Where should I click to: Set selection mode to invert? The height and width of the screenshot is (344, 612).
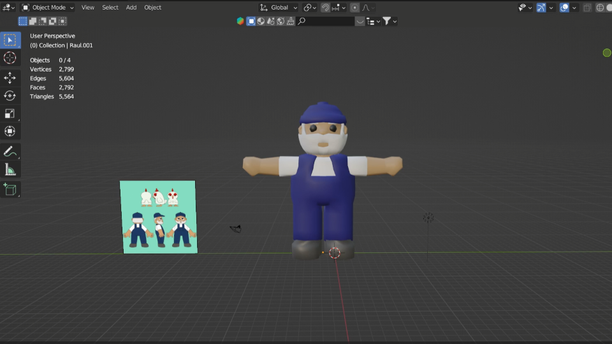(52, 21)
